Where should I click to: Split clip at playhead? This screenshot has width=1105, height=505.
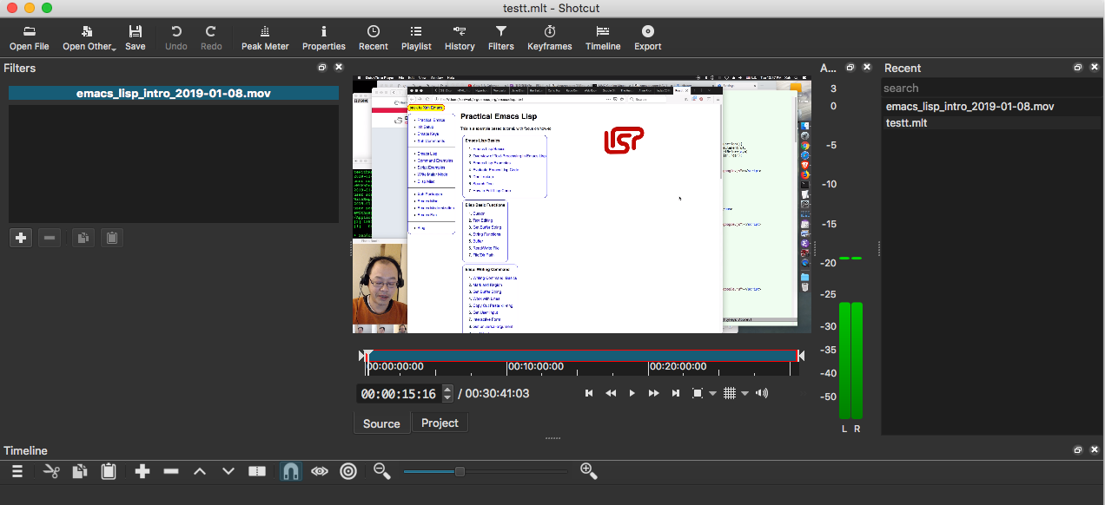coord(257,471)
